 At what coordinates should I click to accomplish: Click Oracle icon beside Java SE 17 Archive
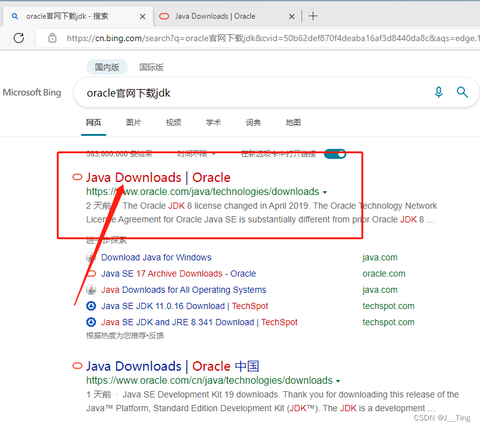(92, 273)
